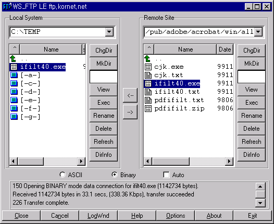Viewport: 274px width, 224px height.
Task: Click the remote file mask input field
Action: click(x=252, y=77)
